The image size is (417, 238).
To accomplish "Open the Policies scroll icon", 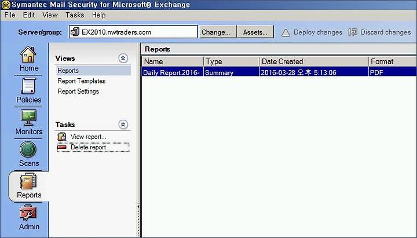I will pos(28,86).
